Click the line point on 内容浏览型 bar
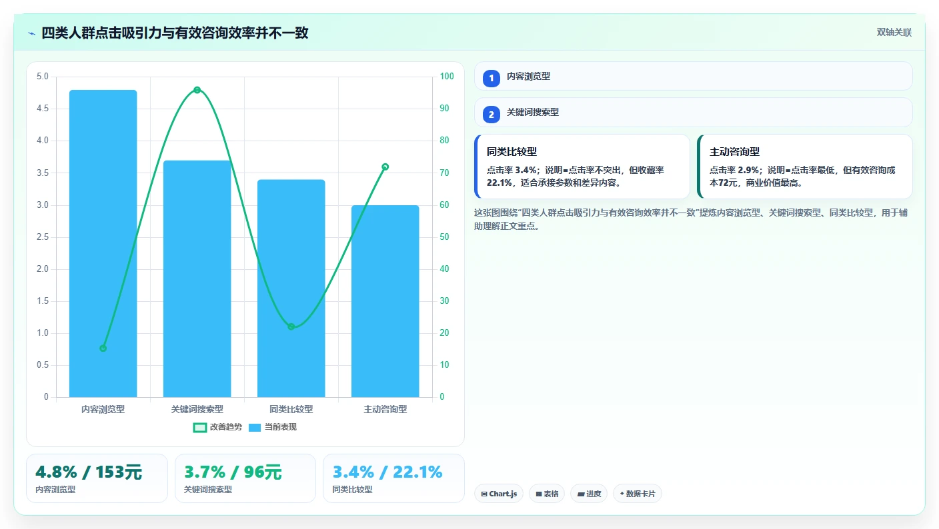This screenshot has width=939, height=529. [103, 348]
